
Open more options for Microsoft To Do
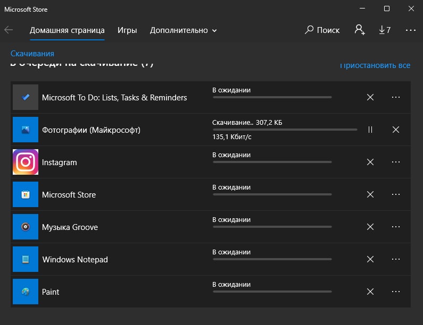tap(396, 97)
